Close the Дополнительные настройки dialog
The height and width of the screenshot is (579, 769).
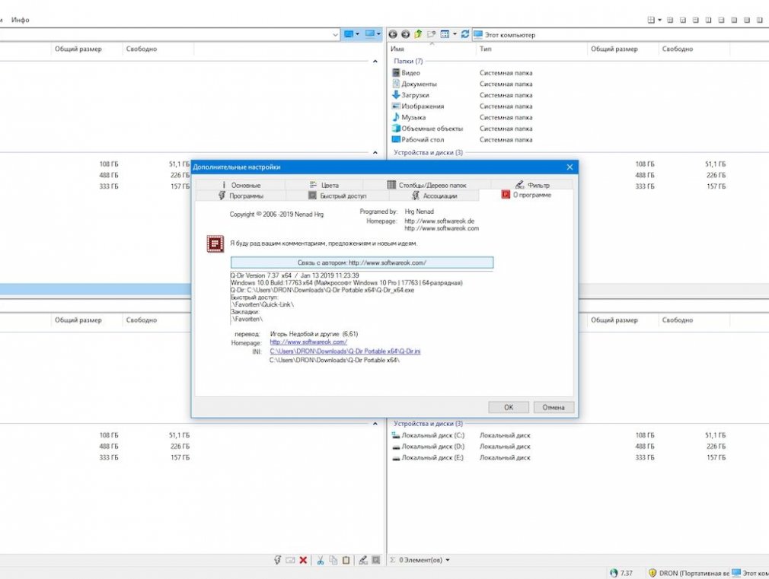570,167
